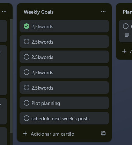This screenshot has height=145, width=132.
Task: Edit the Weekly Goals list title
Action: pyautogui.click(x=39, y=12)
